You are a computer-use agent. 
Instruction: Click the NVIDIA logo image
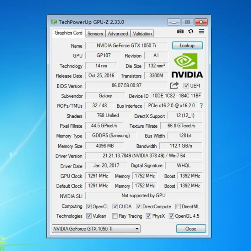(x=187, y=66)
